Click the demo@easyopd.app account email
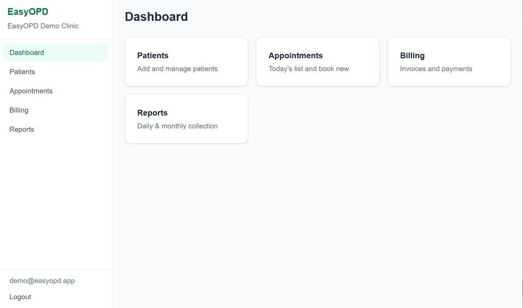 pyautogui.click(x=42, y=281)
